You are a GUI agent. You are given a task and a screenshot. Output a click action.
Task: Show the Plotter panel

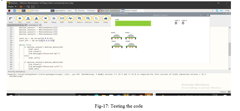click(70, 19)
